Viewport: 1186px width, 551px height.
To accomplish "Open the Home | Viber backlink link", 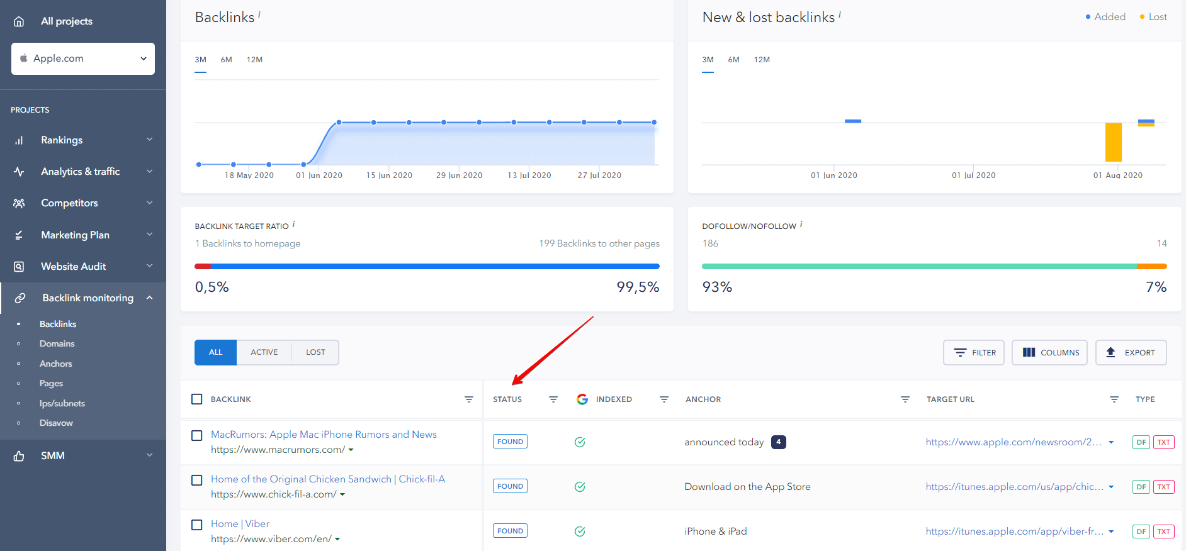I will point(240,524).
